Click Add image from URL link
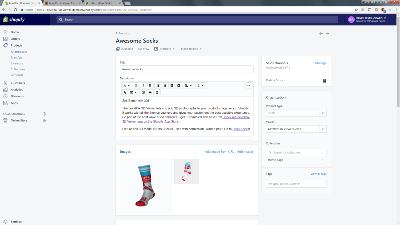Image resolution: width=400 pixels, height=225 pixels. pyautogui.click(x=219, y=151)
